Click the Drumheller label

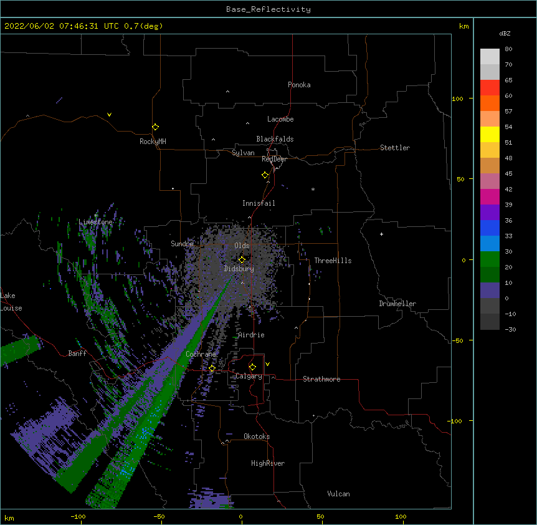[397, 304]
